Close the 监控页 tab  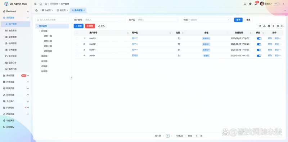pos(67,10)
